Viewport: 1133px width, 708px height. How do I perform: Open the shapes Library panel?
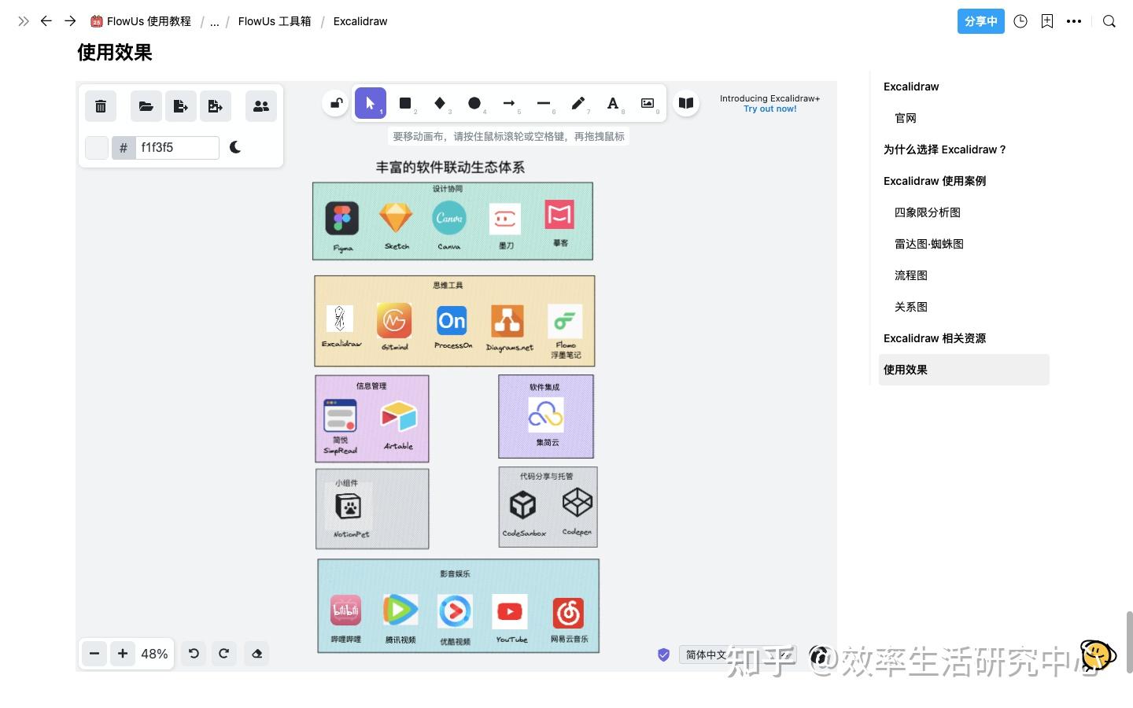(x=685, y=103)
